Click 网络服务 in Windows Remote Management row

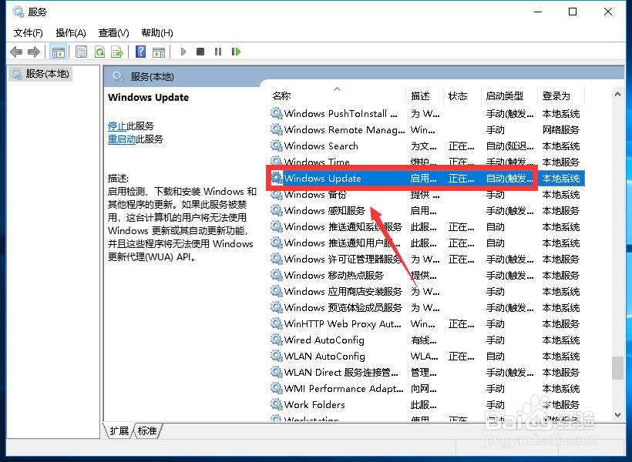[x=560, y=129]
